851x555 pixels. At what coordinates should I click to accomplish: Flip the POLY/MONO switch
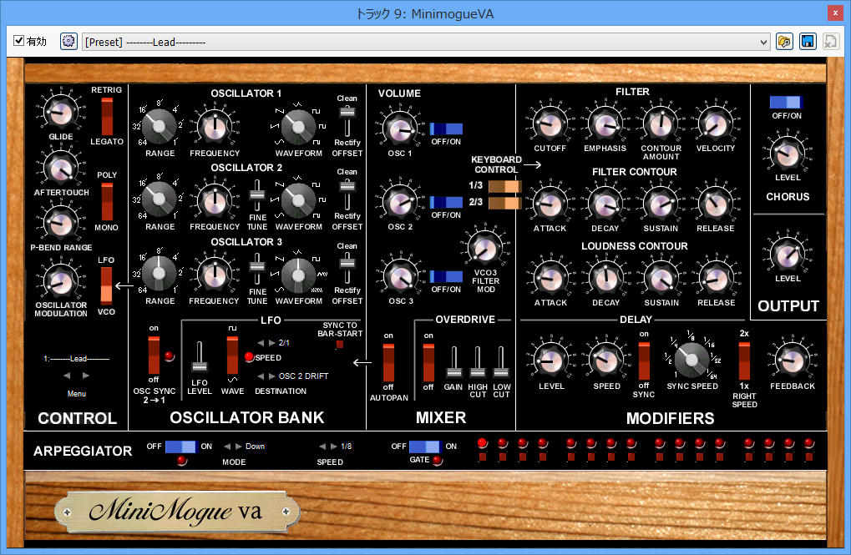tap(107, 201)
